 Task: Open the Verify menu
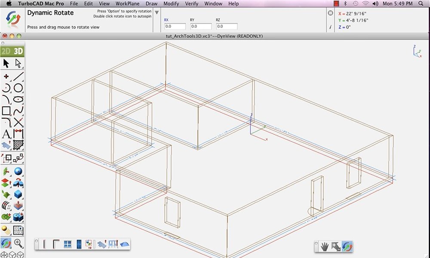(x=191, y=3)
